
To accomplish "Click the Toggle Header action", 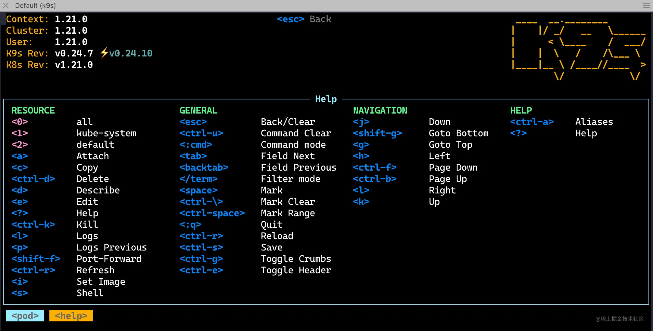I will point(296,270).
